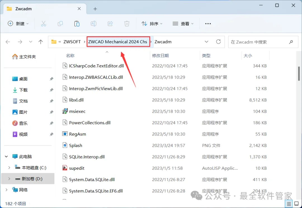Viewport: 302px width, 208px height.
Task: Open 下载 in the sidebar
Action: 20,90
